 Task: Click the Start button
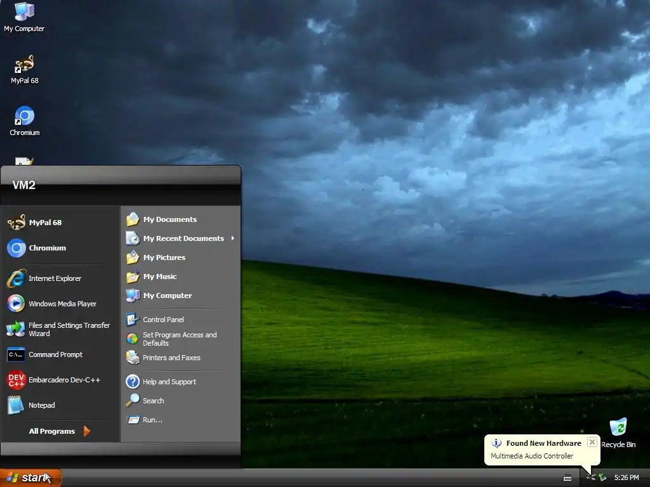click(30, 478)
